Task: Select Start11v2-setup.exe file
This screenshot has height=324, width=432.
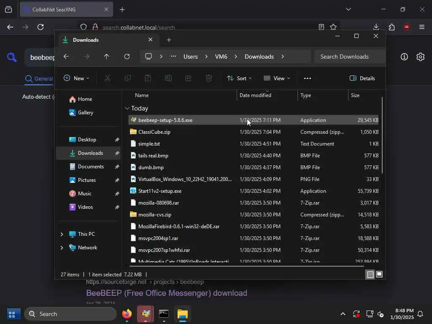Action: pos(254,191)
